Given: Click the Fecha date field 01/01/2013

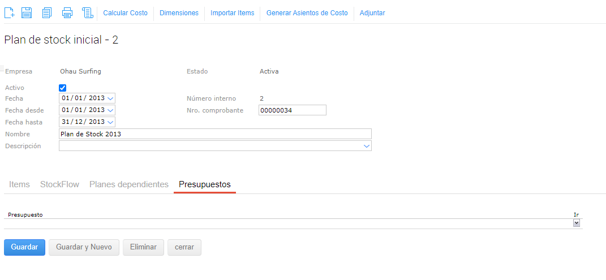Looking at the screenshot, I should (87, 98).
